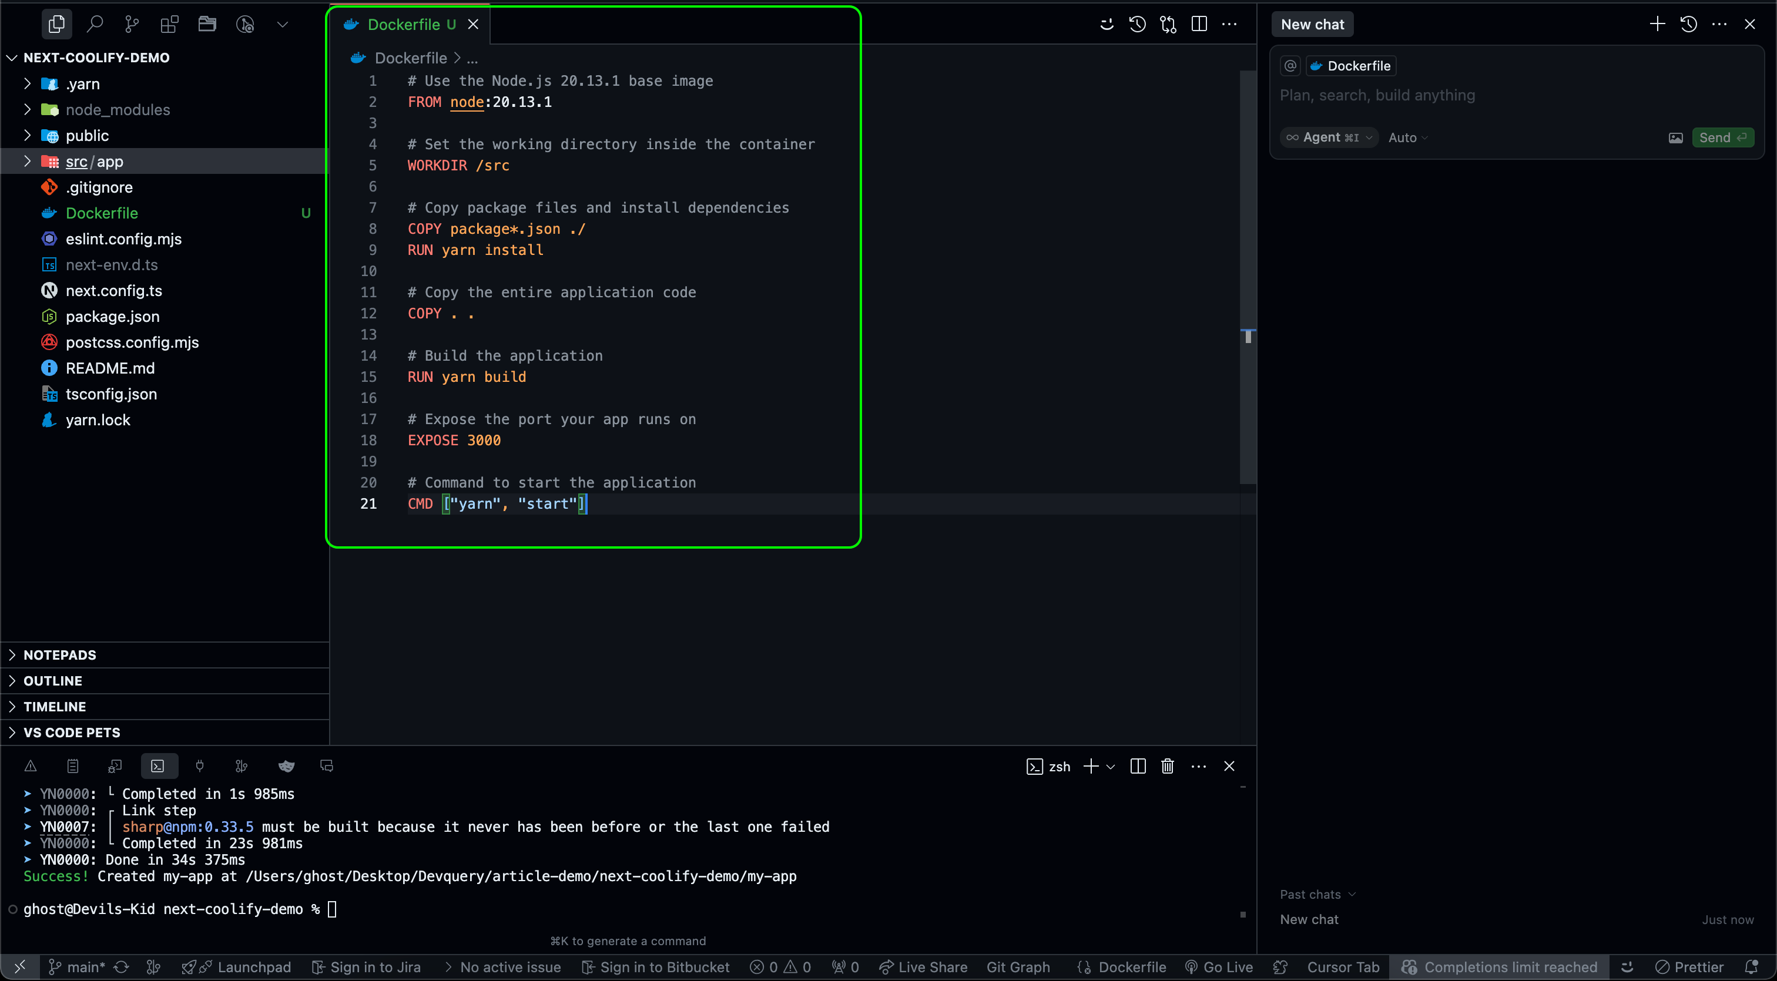Toggle Cursor Tab in status bar
This screenshot has width=1777, height=981.
tap(1342, 967)
